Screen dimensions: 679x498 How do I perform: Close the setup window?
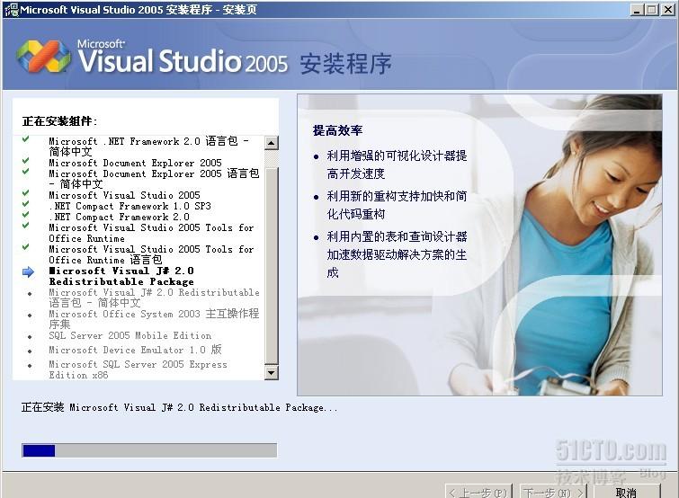tap(668, 10)
